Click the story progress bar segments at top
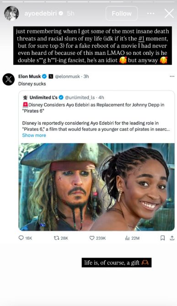Screen dimensions: 177x306 88,2
